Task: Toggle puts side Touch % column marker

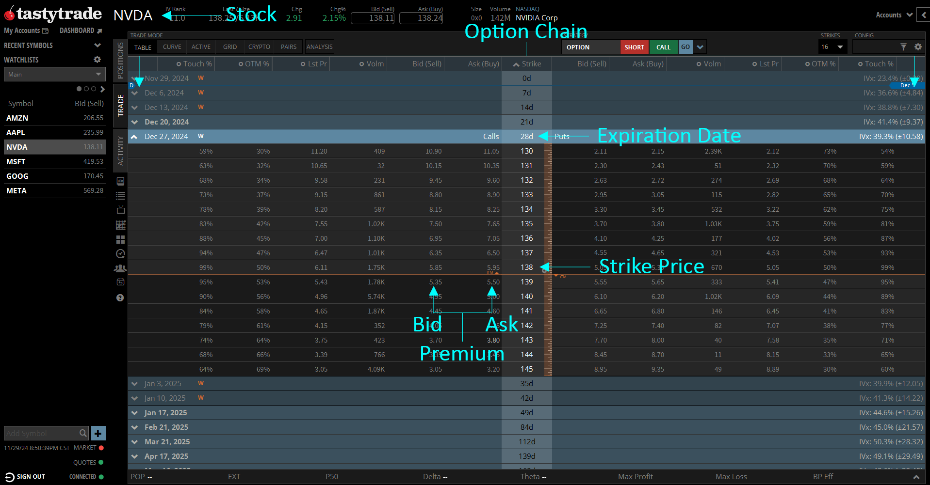Action: [x=860, y=64]
